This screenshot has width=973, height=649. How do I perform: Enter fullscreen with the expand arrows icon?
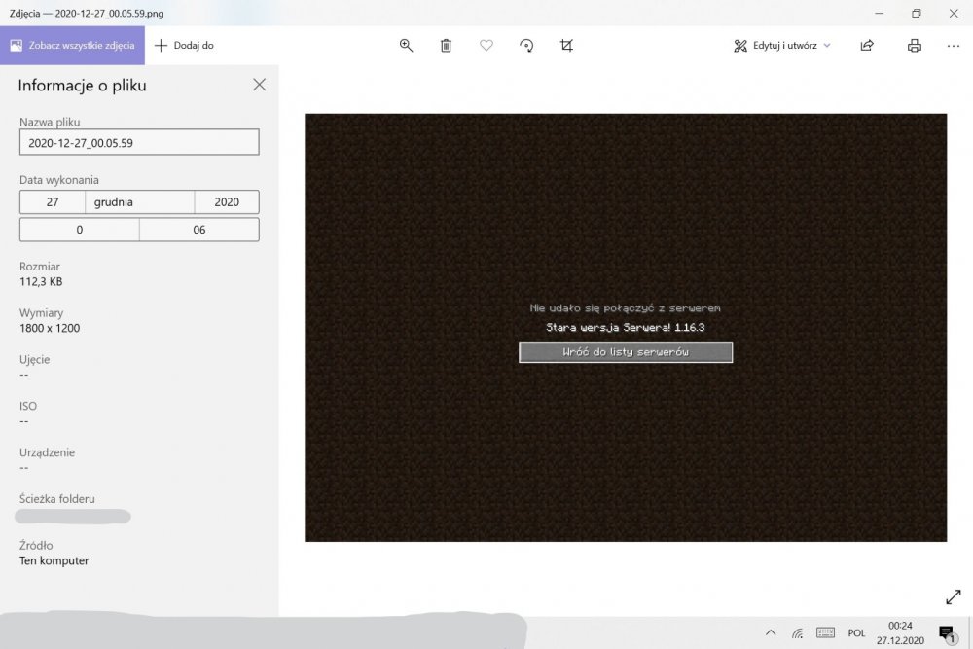(x=953, y=596)
